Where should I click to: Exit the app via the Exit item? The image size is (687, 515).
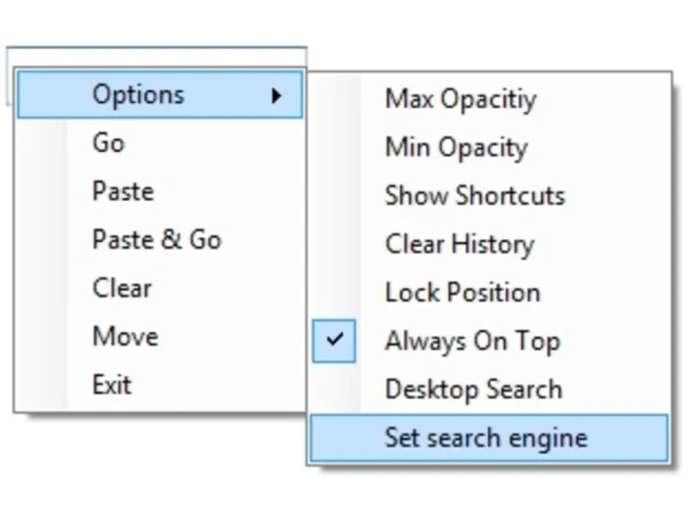point(112,384)
